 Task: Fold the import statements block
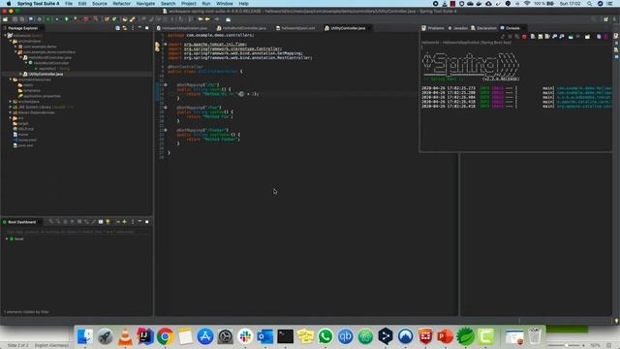coord(166,44)
